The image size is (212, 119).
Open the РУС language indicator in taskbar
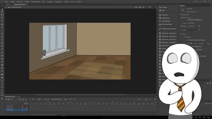[x=200, y=117]
